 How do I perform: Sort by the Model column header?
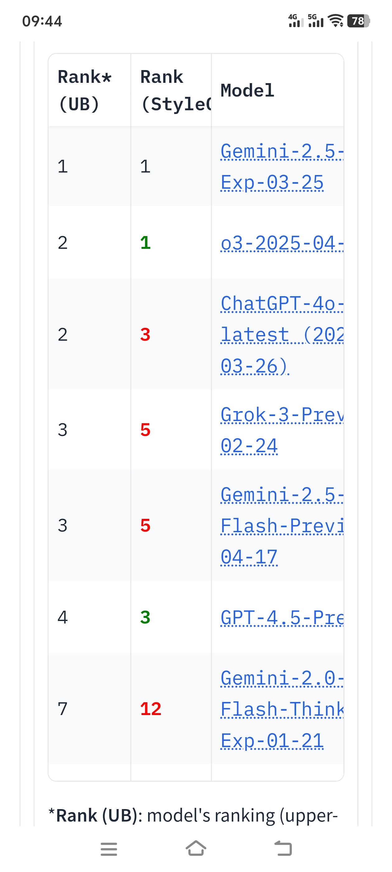pos(247,90)
